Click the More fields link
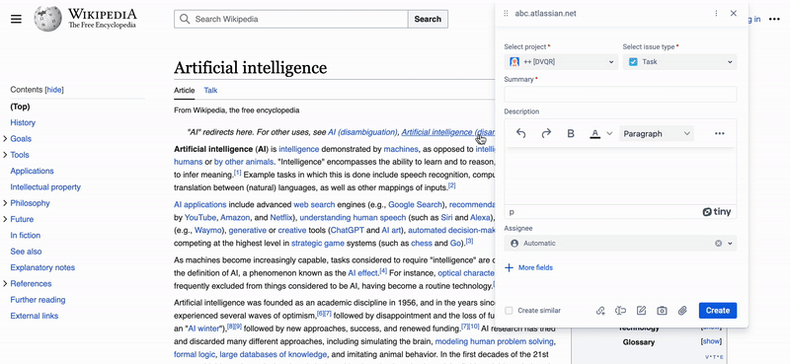 tap(535, 268)
